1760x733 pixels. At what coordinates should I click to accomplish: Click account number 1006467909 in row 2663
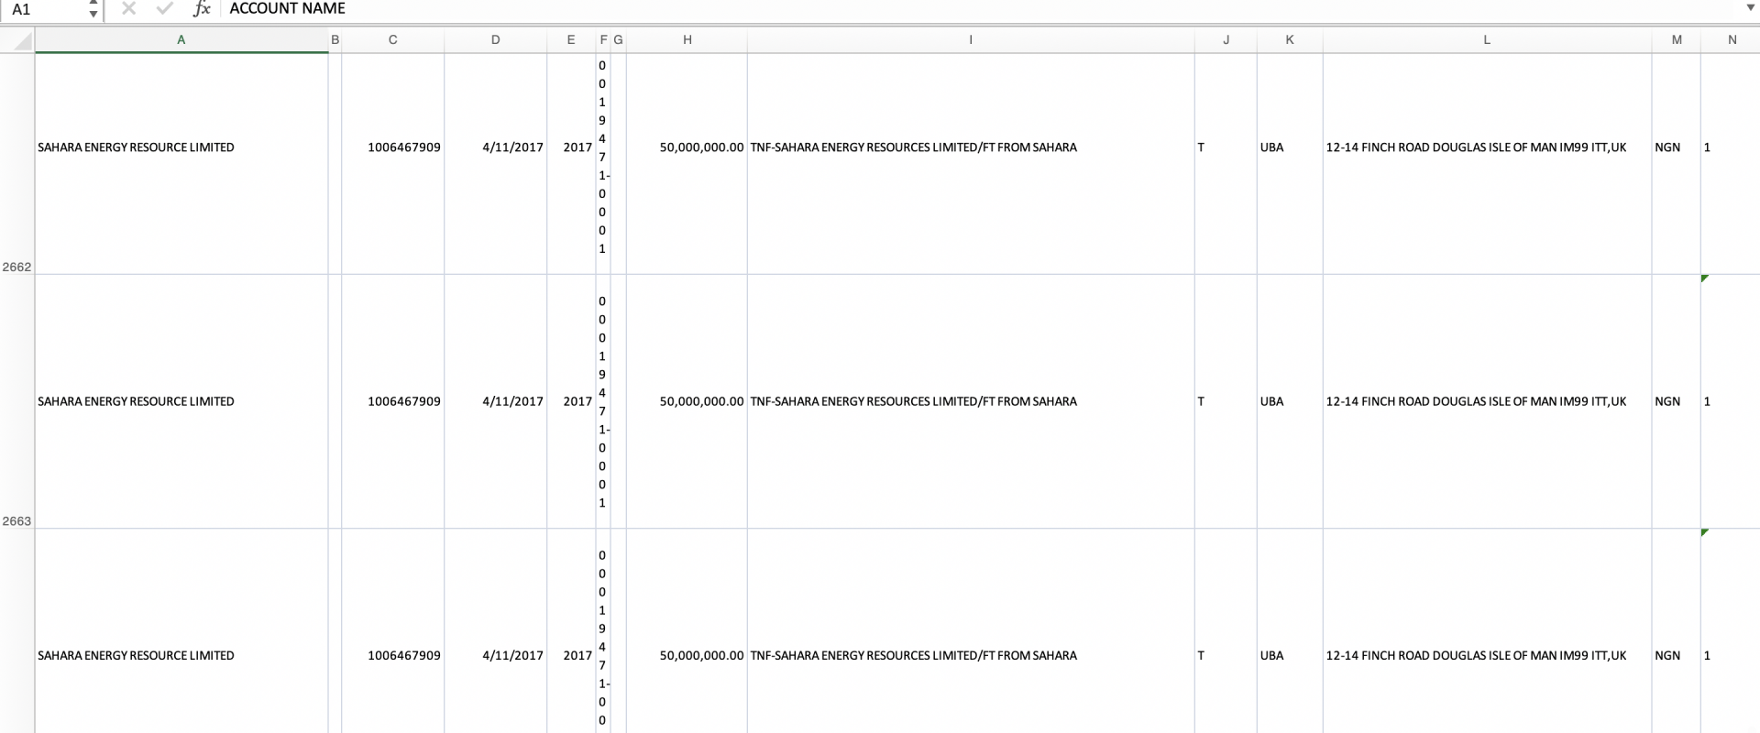tap(404, 401)
